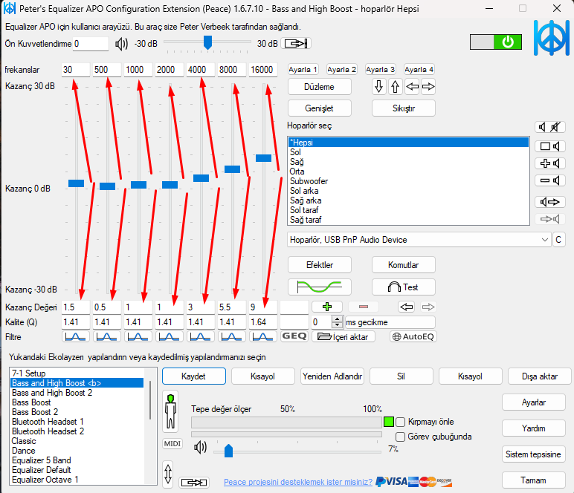This screenshot has width=574, height=493.
Task: Click Ayarla 4 preset button
Action: (x=419, y=70)
